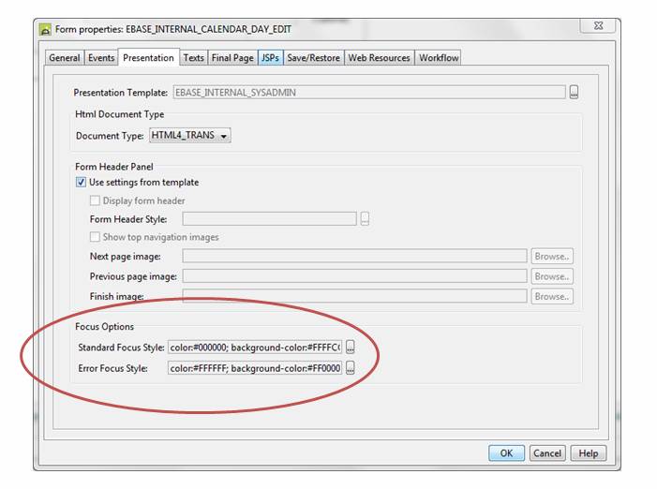Select the Web Resources tab
Screen dimensions: 657x489
[380, 58]
